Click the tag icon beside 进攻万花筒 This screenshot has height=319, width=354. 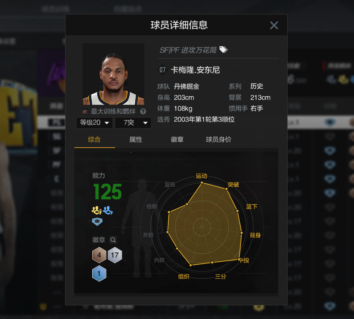(x=223, y=50)
